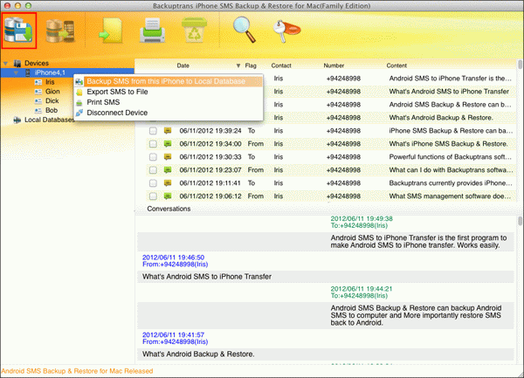Image resolution: width=524 pixels, height=378 pixels.
Task: Tick the checkbox for message 06/11/2012 19:06:12
Action: click(153, 196)
